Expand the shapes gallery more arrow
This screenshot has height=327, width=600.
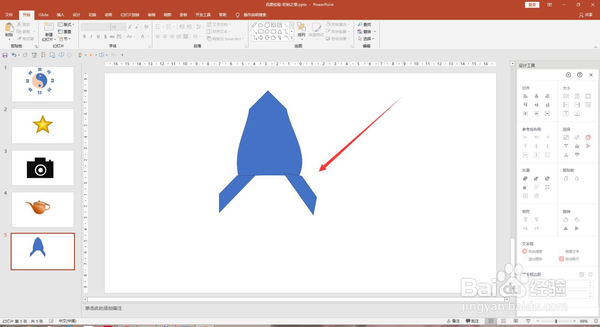point(292,38)
